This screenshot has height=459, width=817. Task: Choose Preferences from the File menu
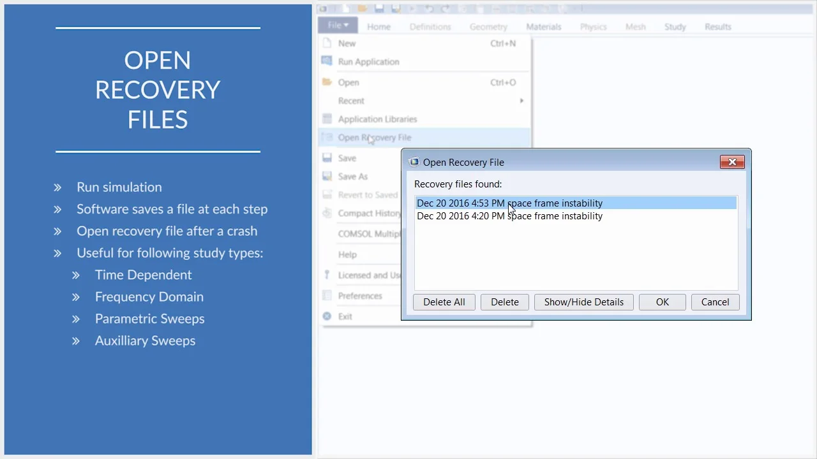pyautogui.click(x=360, y=296)
